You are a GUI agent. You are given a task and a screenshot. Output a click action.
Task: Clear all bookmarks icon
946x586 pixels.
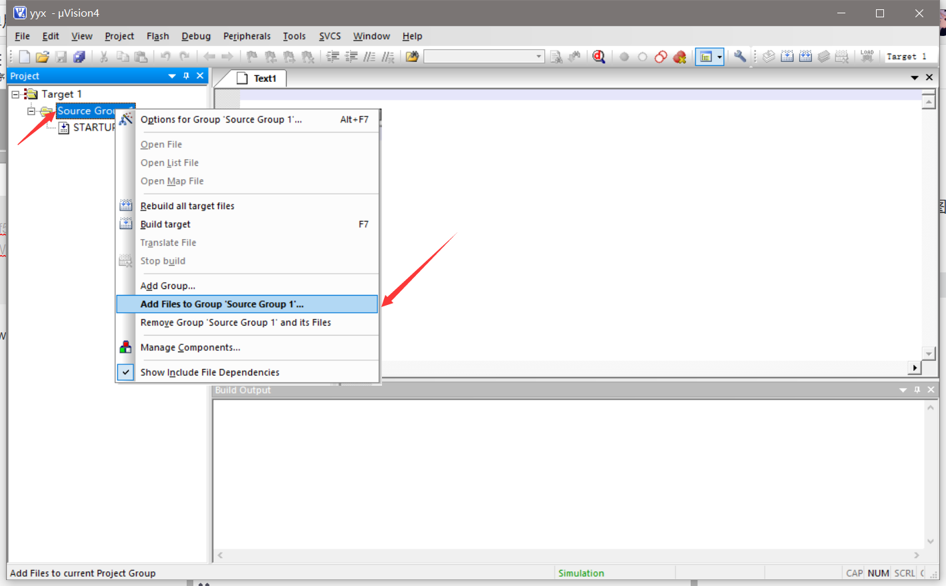pos(307,57)
